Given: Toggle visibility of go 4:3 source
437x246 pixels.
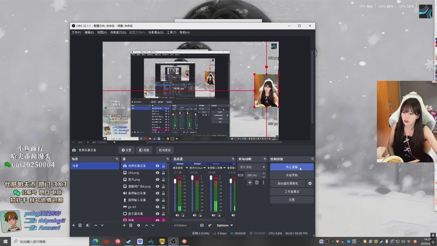Looking at the screenshot, I should (157, 207).
